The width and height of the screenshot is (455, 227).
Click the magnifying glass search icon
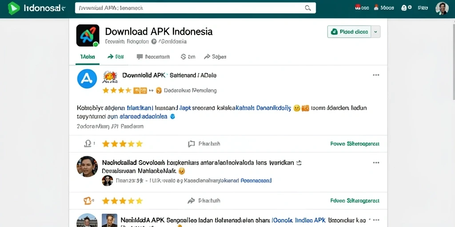click(x=308, y=8)
